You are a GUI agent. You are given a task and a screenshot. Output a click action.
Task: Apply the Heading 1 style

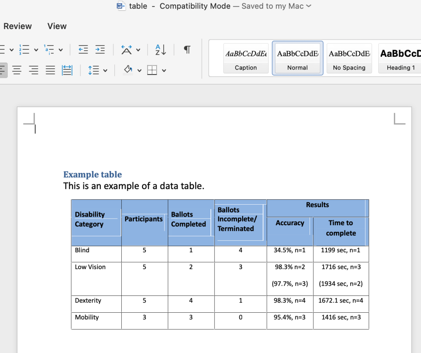399,58
